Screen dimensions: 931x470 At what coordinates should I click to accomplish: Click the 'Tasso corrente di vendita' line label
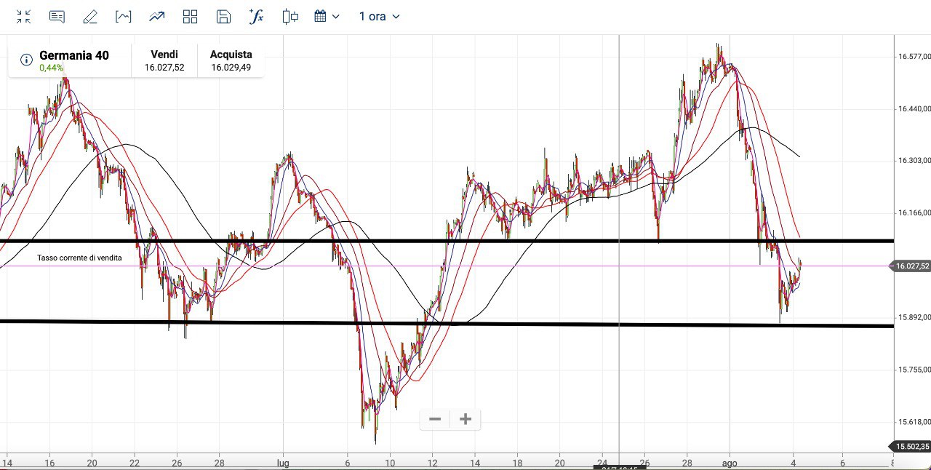pyautogui.click(x=79, y=258)
